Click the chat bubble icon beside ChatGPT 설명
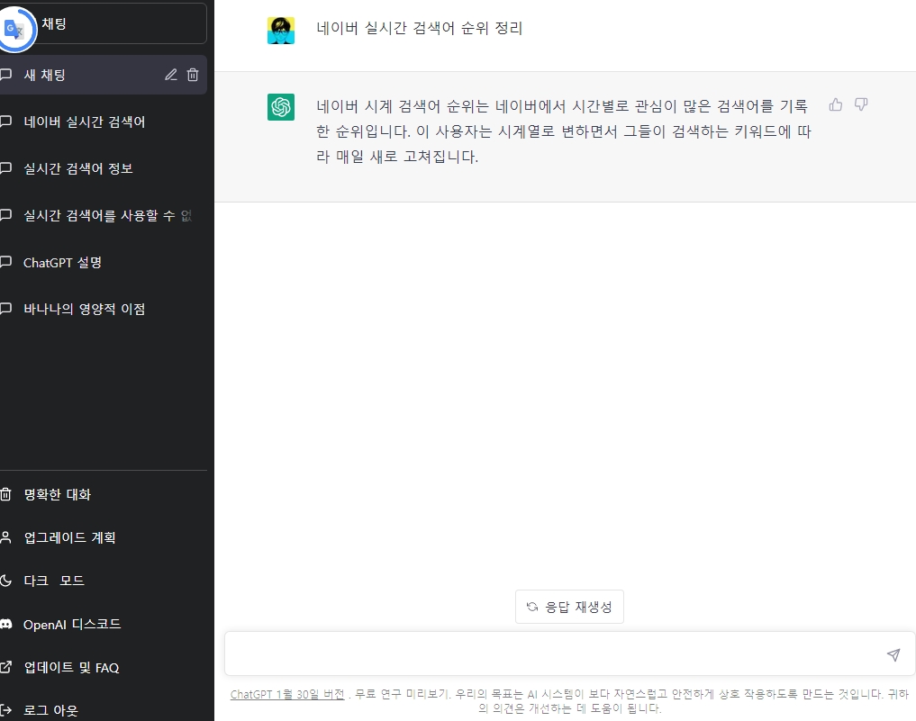The image size is (916, 721). [5, 262]
